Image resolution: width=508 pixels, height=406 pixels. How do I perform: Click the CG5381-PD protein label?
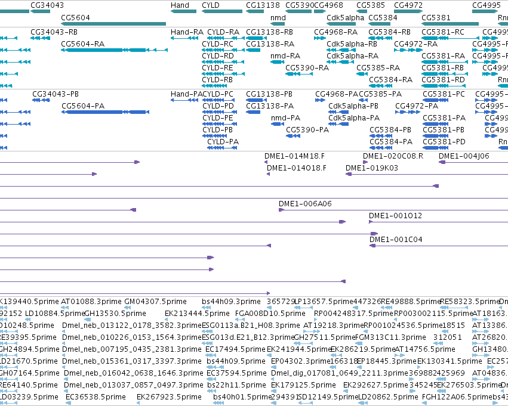pyautogui.click(x=444, y=142)
